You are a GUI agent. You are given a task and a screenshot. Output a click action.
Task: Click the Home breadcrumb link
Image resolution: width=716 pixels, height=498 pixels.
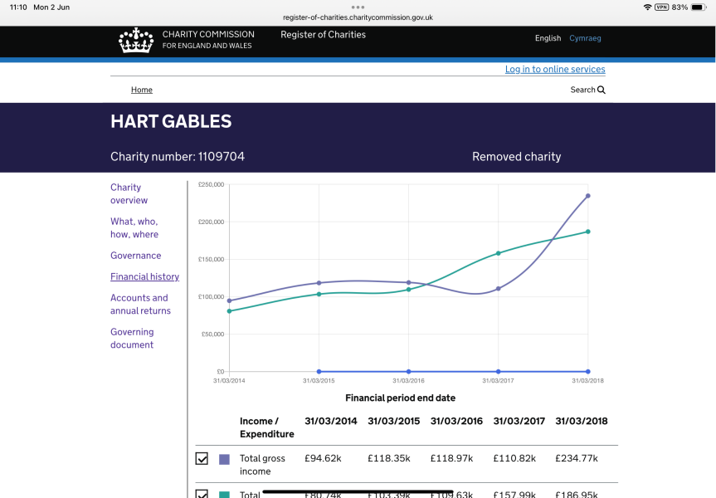coord(141,90)
